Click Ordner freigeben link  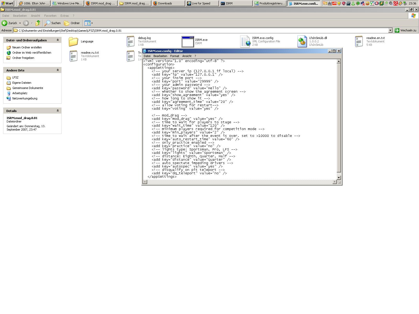tap(23, 58)
